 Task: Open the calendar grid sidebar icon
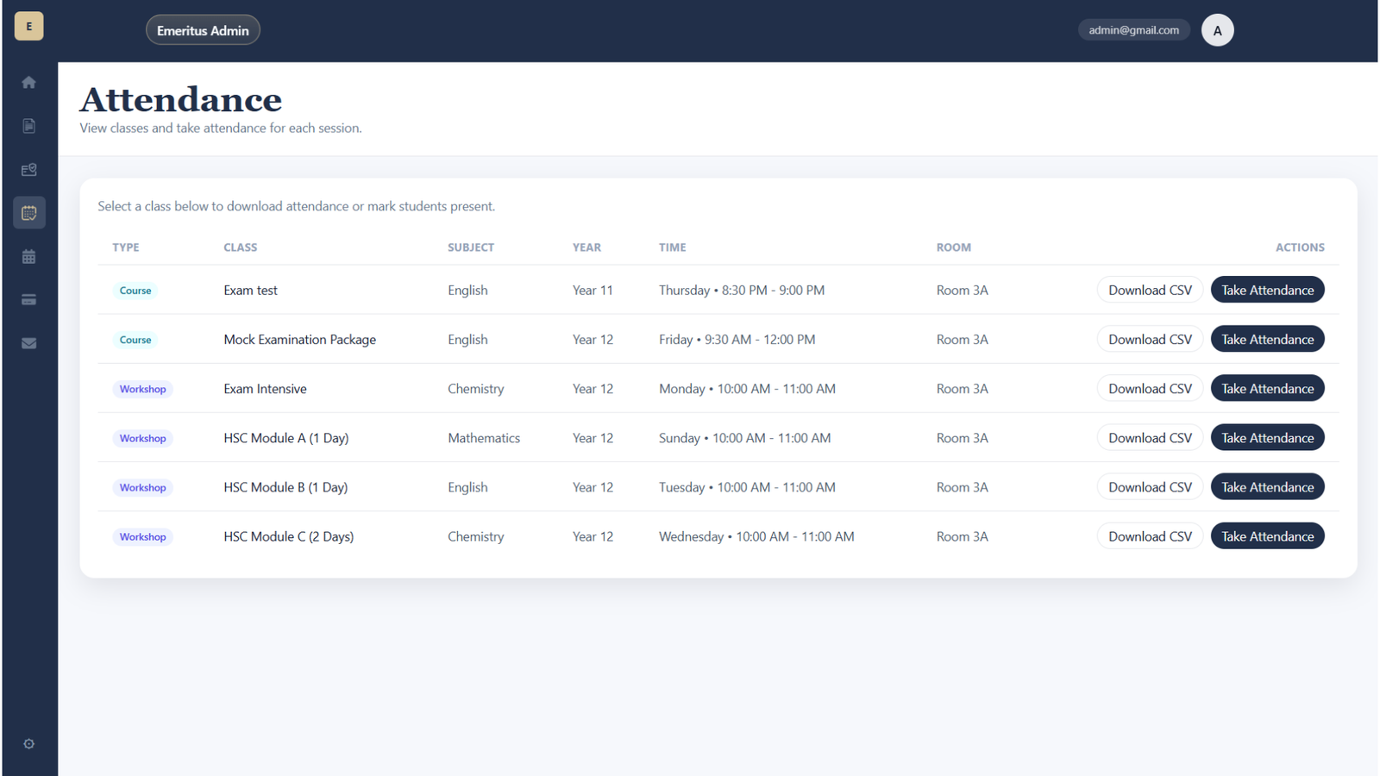tap(28, 257)
